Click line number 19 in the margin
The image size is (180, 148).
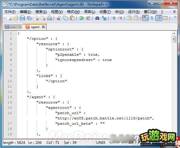10,134
